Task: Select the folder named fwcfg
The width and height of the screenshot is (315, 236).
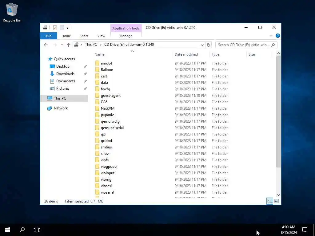Action: (105, 89)
